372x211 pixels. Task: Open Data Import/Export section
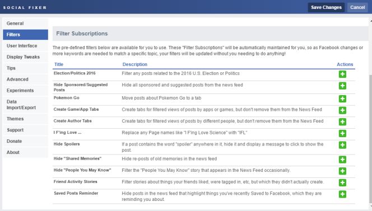coord(25,105)
